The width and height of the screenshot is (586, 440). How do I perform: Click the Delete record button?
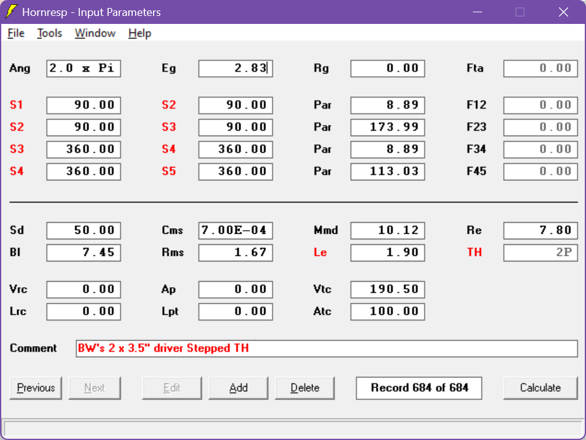(305, 388)
